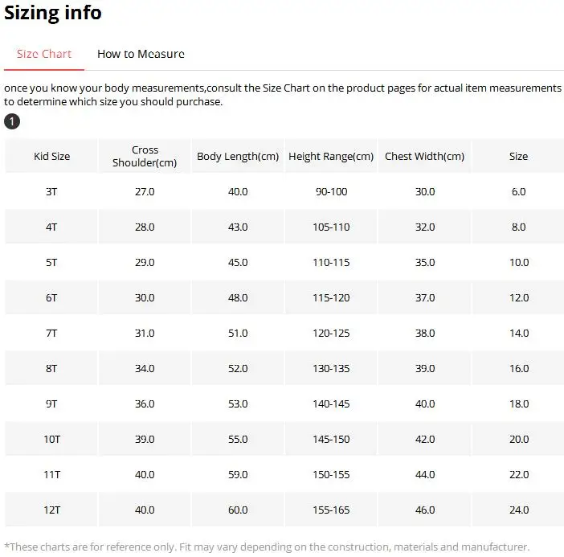Select the Height Range(cm) header
This screenshot has width=564, height=557.
point(331,156)
